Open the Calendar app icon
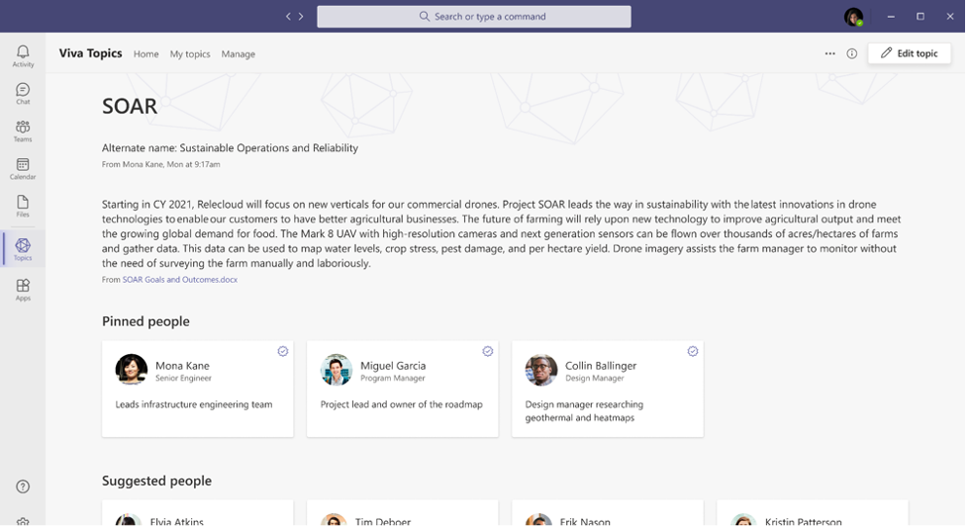 point(23,168)
